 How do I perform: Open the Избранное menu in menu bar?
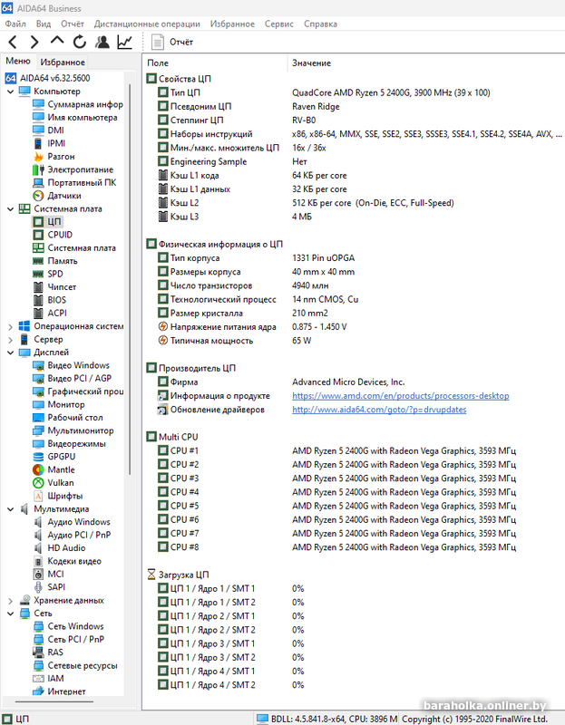point(232,24)
